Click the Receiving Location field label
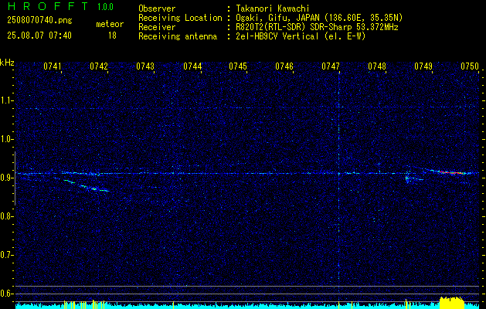The height and width of the screenshot is (309, 486). point(180,18)
